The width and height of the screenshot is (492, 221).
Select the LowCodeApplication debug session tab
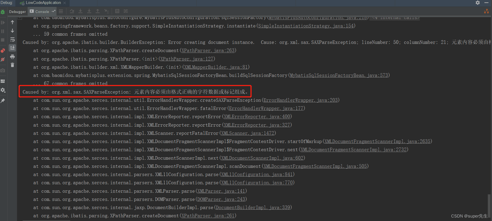[43, 3]
